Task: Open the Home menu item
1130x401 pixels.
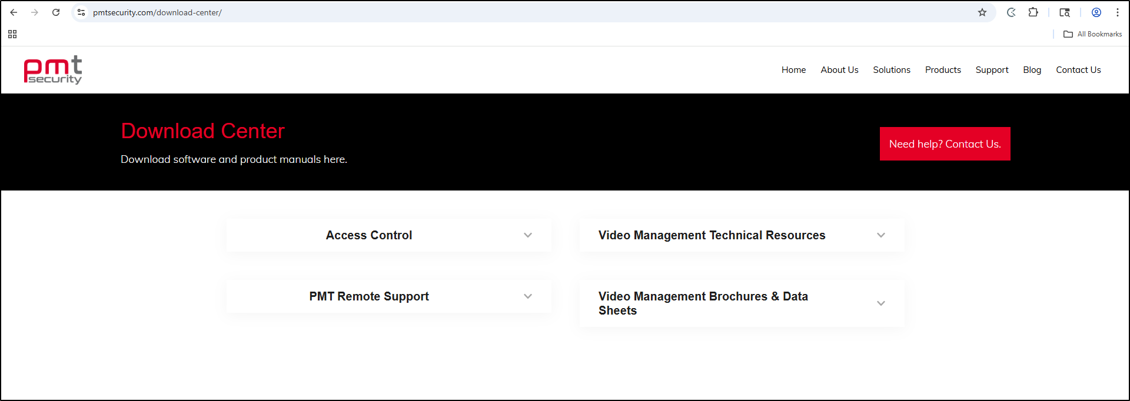Action: coord(793,70)
